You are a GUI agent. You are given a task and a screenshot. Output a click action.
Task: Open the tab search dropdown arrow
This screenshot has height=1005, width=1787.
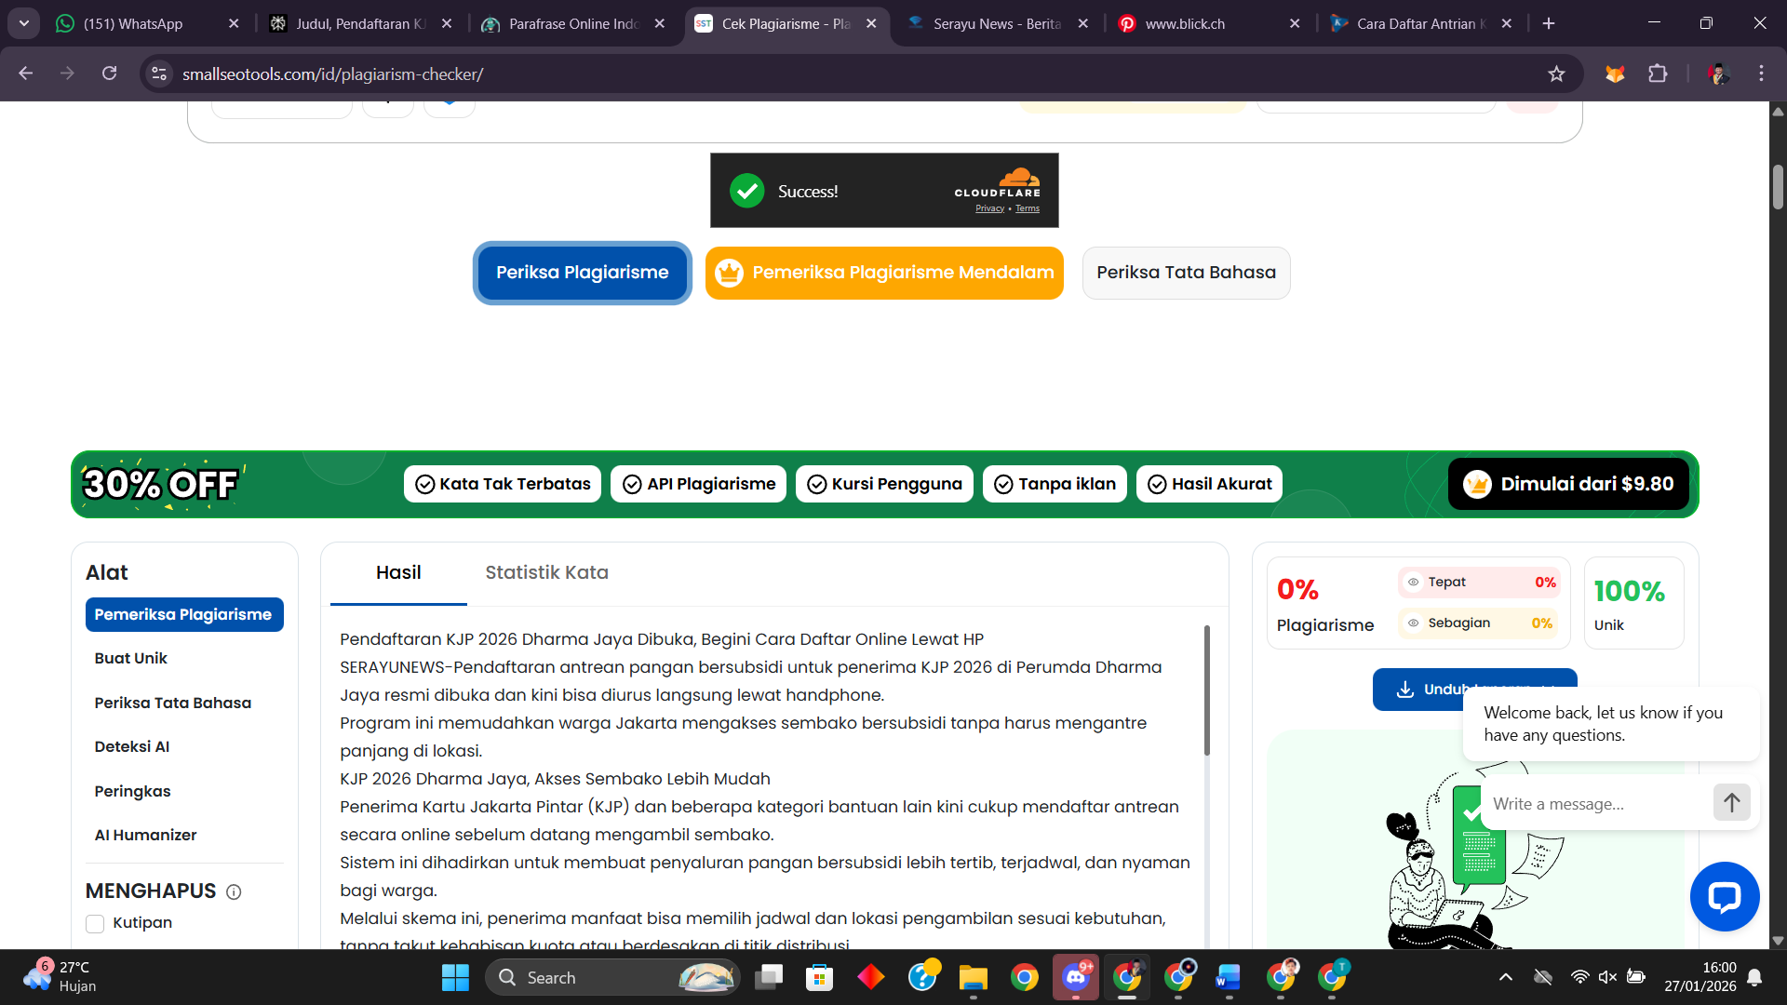click(23, 23)
